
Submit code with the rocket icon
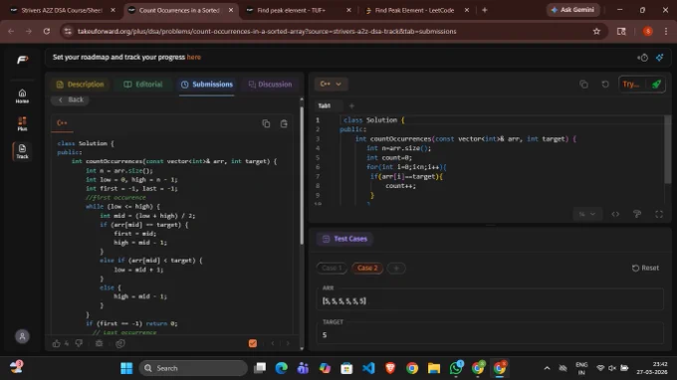point(656,85)
